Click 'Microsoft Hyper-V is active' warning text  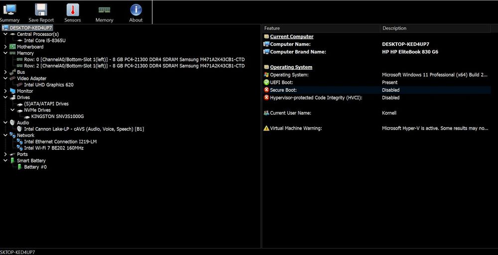(435, 128)
